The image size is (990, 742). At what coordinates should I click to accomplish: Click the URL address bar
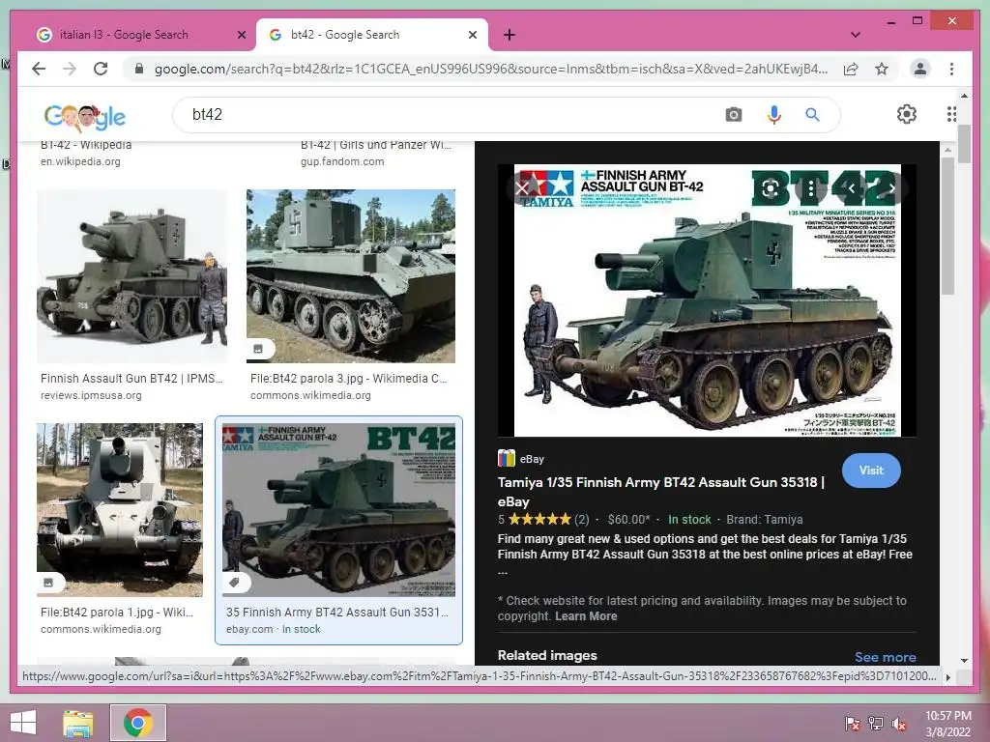(490, 69)
